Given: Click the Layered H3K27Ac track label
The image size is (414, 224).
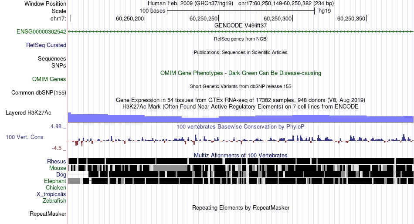Looking at the screenshot, I should [x=28, y=113].
